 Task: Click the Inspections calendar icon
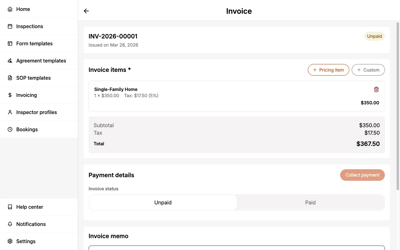coord(10,26)
